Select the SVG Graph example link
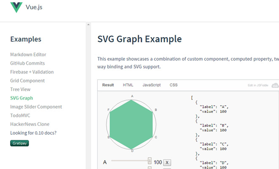279x169 pixels. tap(22, 98)
